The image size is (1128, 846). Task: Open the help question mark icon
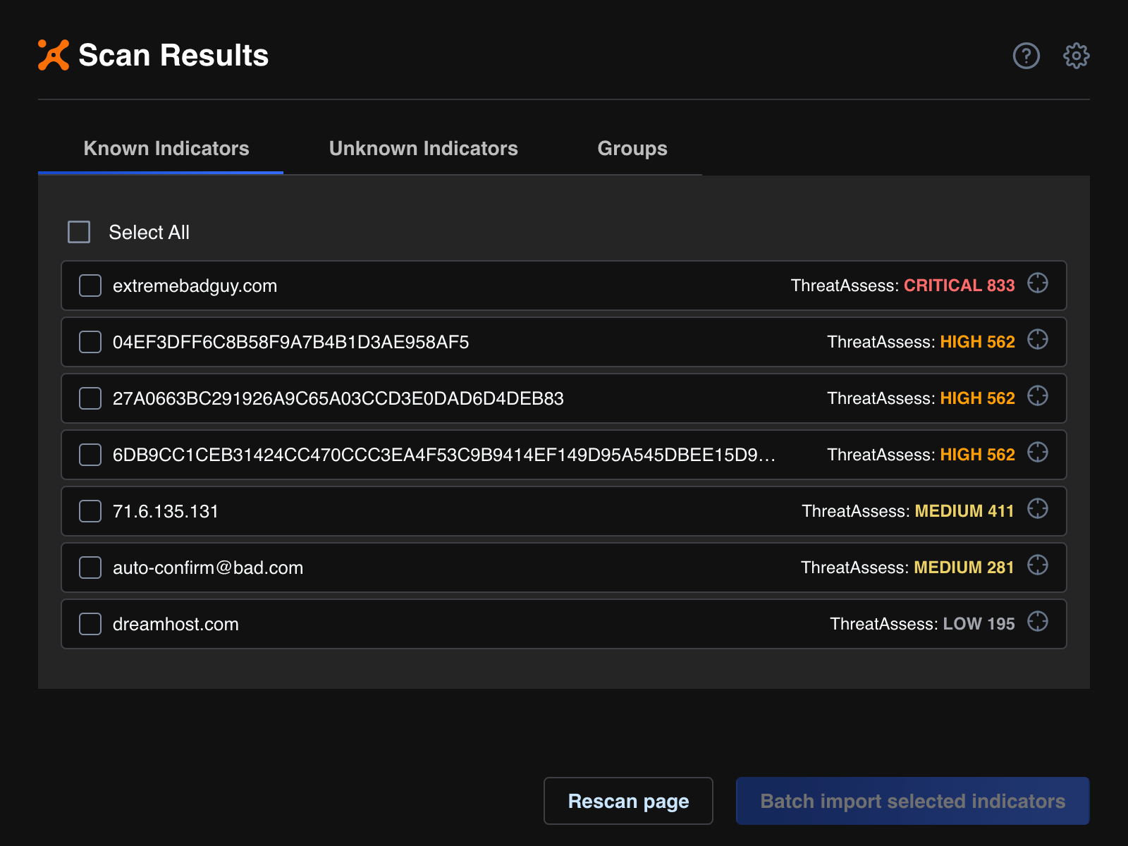[1026, 56]
